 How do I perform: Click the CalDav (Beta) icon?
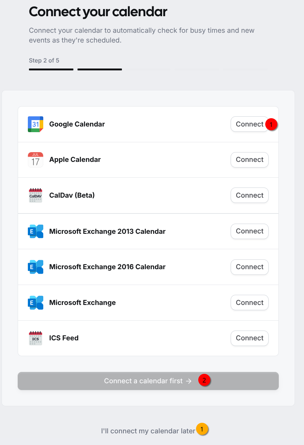(35, 195)
